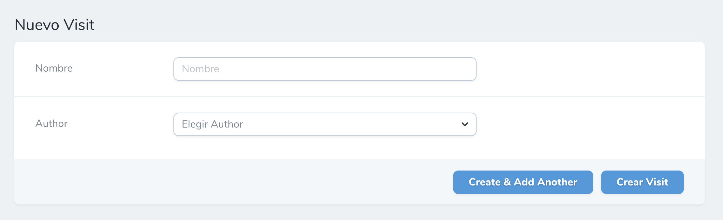Click the down arrow icon in Author field
The image size is (723, 220).
click(x=464, y=124)
